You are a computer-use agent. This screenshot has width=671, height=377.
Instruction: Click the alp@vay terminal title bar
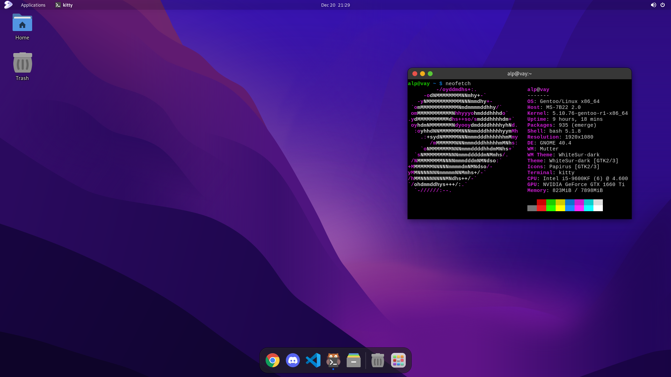click(519, 74)
